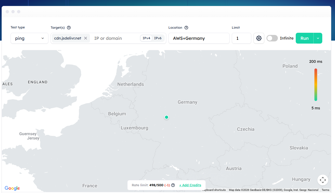Remove the cdn.jsdelivr.net target tag
This screenshot has width=335, height=193.
point(86,38)
